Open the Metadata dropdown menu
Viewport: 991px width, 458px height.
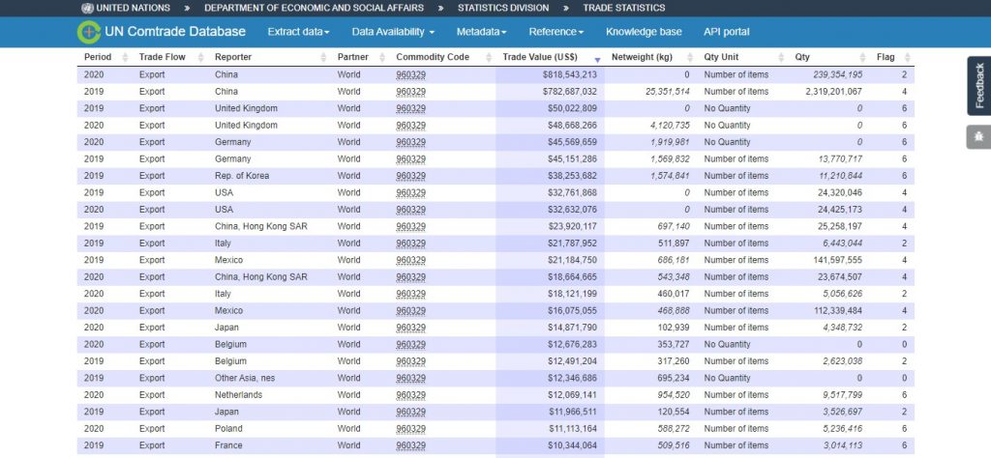tap(482, 32)
